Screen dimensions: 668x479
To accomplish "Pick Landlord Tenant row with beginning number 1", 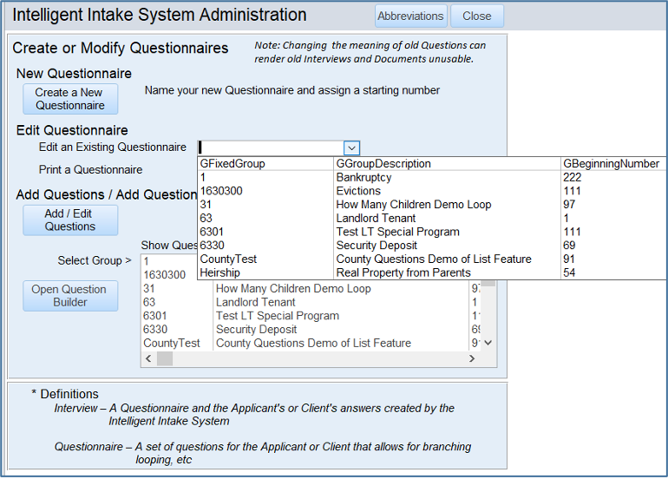I will pos(376,219).
